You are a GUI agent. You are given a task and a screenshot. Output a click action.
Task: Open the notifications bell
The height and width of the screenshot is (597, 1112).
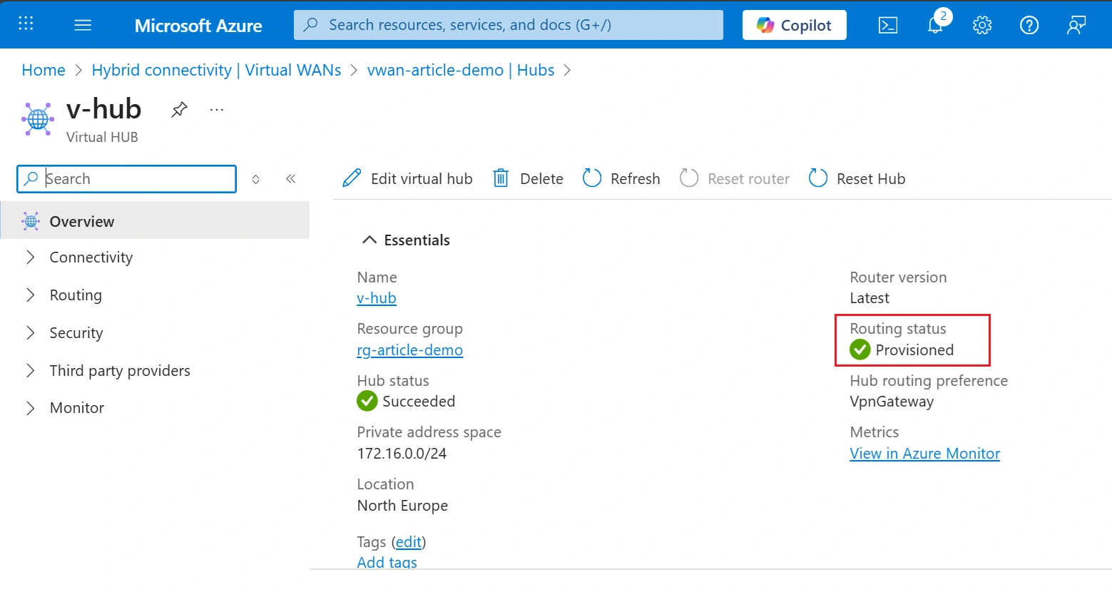coord(935,25)
